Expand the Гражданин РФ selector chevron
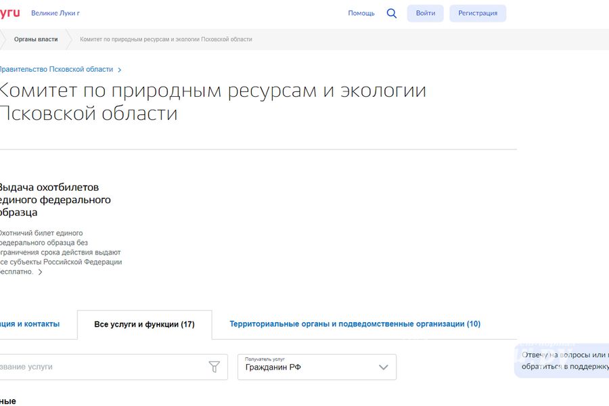The image size is (609, 406). pos(383,367)
